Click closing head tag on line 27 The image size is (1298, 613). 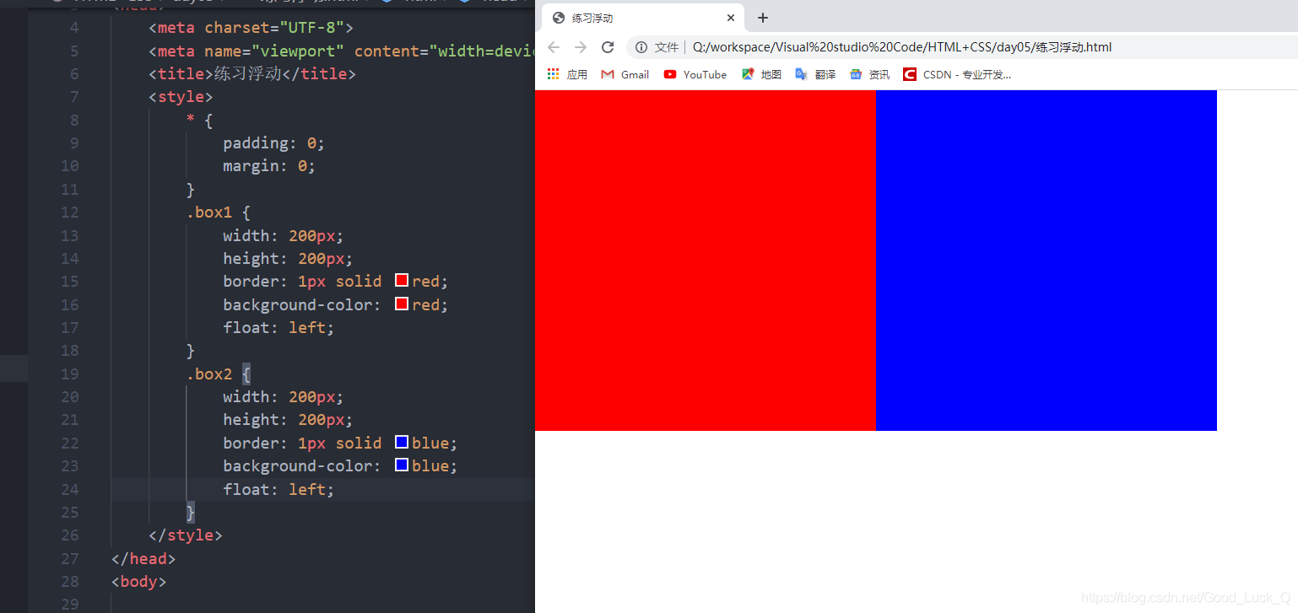(x=143, y=558)
